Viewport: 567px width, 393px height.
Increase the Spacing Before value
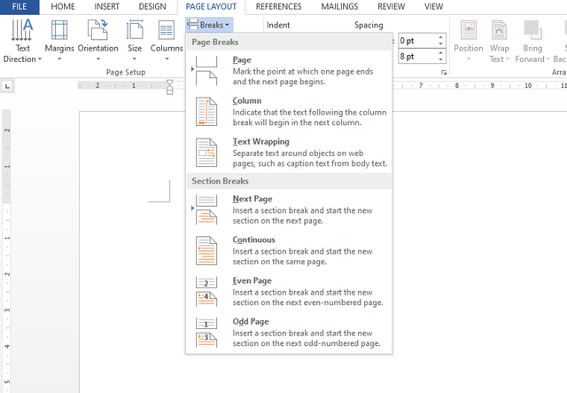point(440,37)
